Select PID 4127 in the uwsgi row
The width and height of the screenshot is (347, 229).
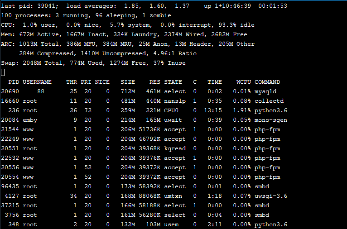click(12, 196)
